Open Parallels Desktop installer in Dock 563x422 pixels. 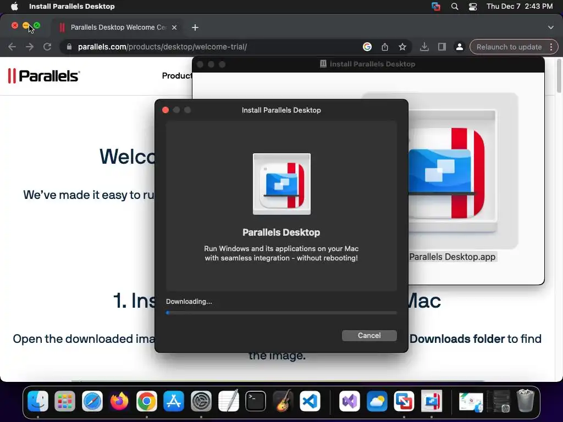tap(431, 401)
